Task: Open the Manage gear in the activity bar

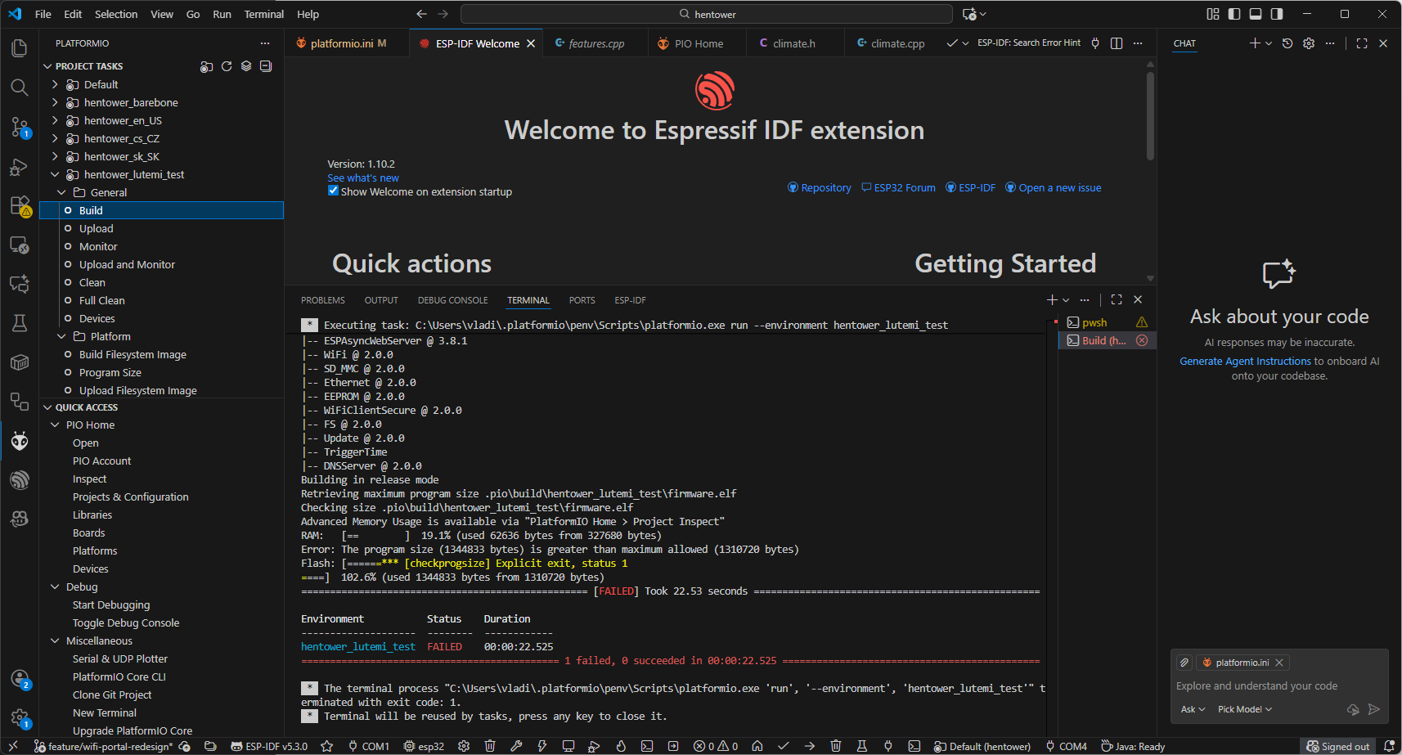Action: pyautogui.click(x=20, y=718)
